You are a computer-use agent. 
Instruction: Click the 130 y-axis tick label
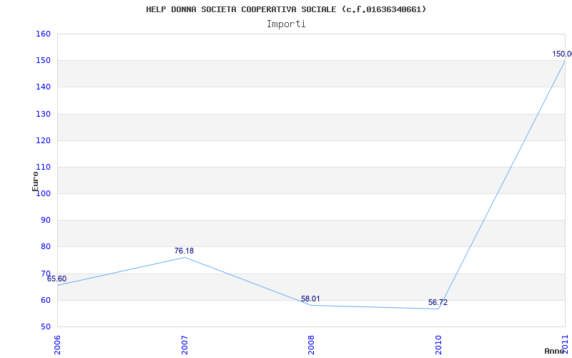(43, 114)
